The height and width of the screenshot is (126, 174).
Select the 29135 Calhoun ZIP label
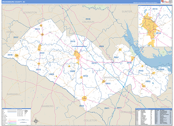[88, 19]
